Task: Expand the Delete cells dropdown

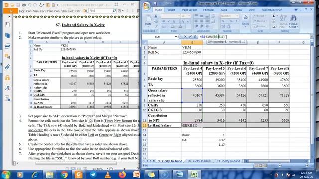Action: [x=266, y=21]
